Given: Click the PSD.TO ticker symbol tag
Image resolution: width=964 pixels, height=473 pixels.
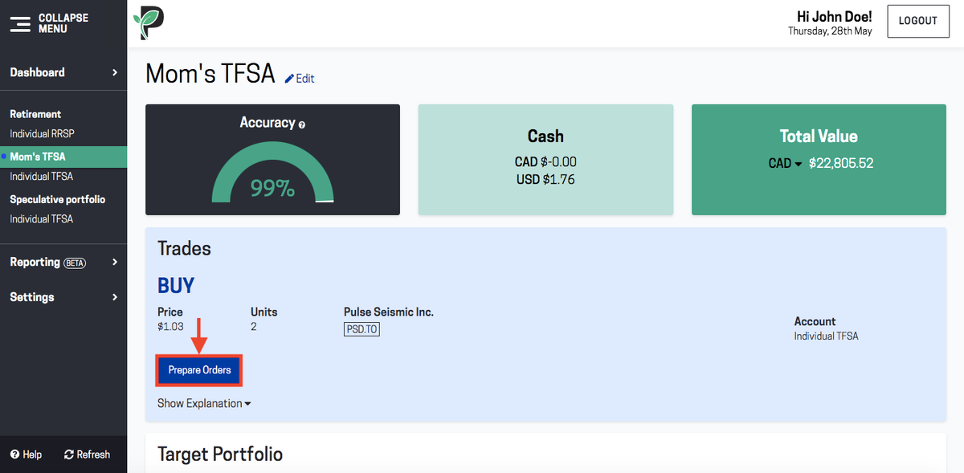Looking at the screenshot, I should (361, 329).
